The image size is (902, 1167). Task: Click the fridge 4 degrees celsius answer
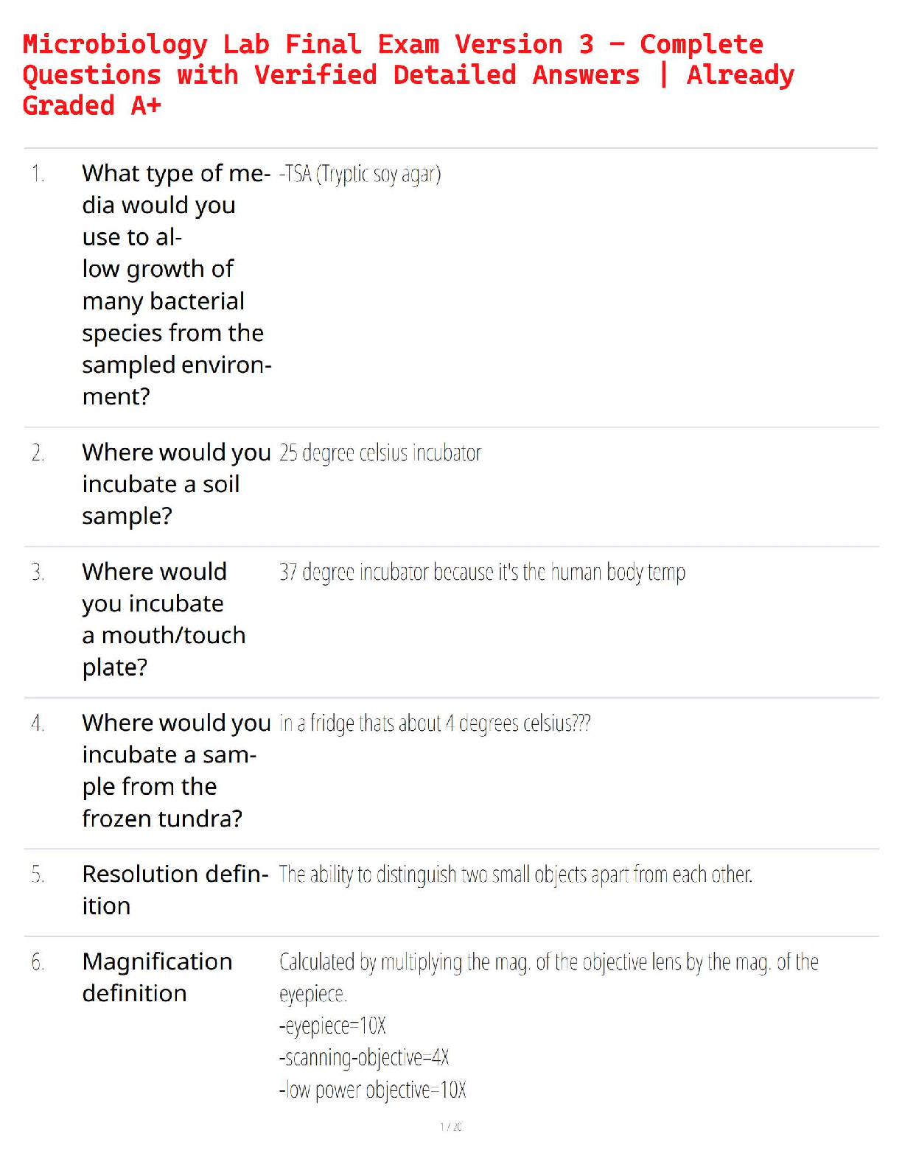pos(435,723)
